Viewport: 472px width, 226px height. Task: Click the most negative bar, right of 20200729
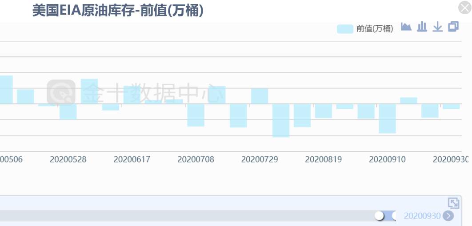point(281,120)
